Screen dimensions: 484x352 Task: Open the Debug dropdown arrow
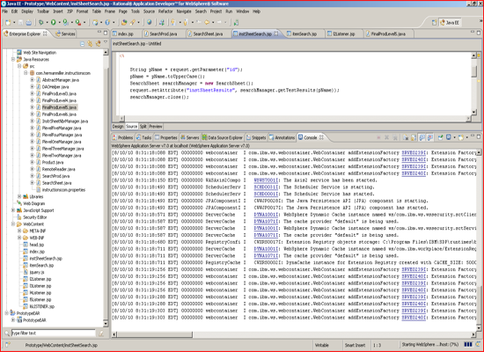48,23
